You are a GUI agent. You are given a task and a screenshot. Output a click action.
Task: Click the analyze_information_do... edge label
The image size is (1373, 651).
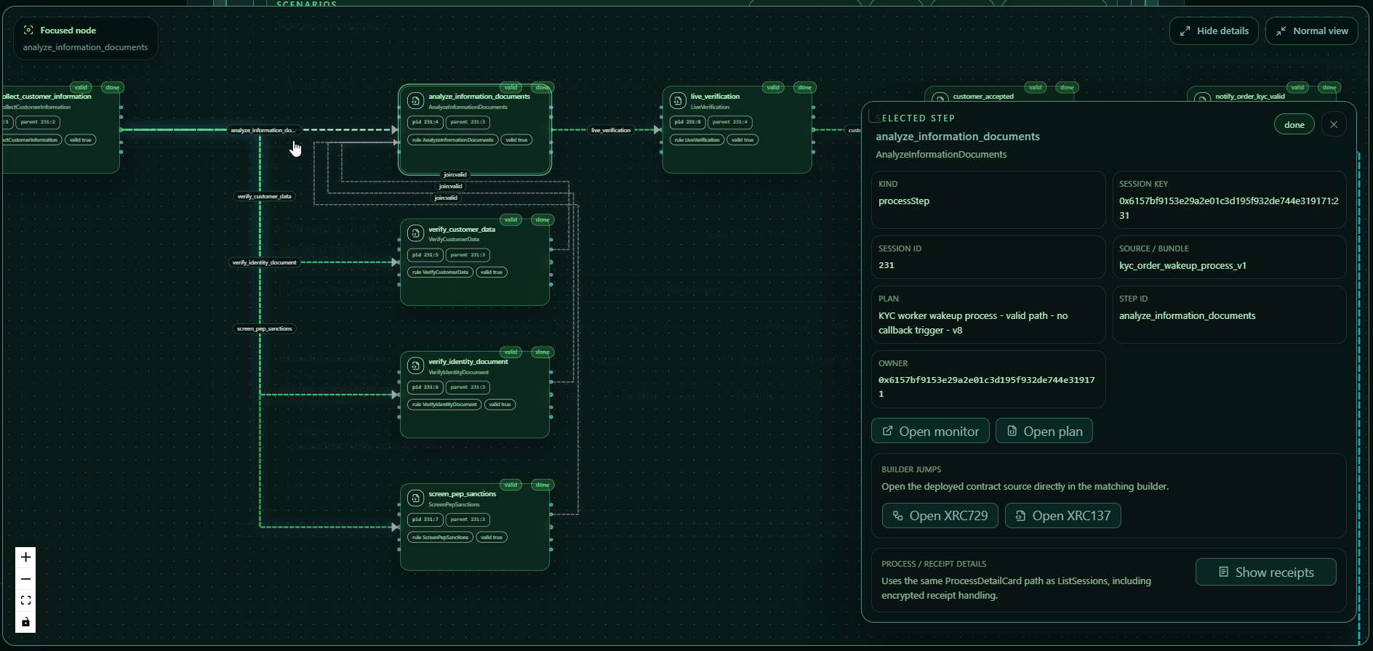[x=263, y=130]
